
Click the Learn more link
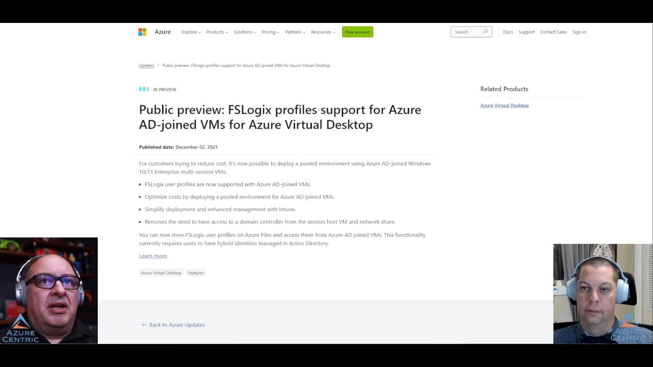[153, 256]
